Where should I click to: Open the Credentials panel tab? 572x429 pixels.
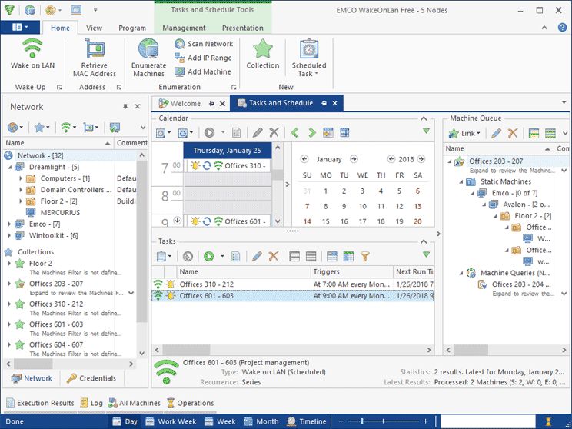[x=91, y=378]
